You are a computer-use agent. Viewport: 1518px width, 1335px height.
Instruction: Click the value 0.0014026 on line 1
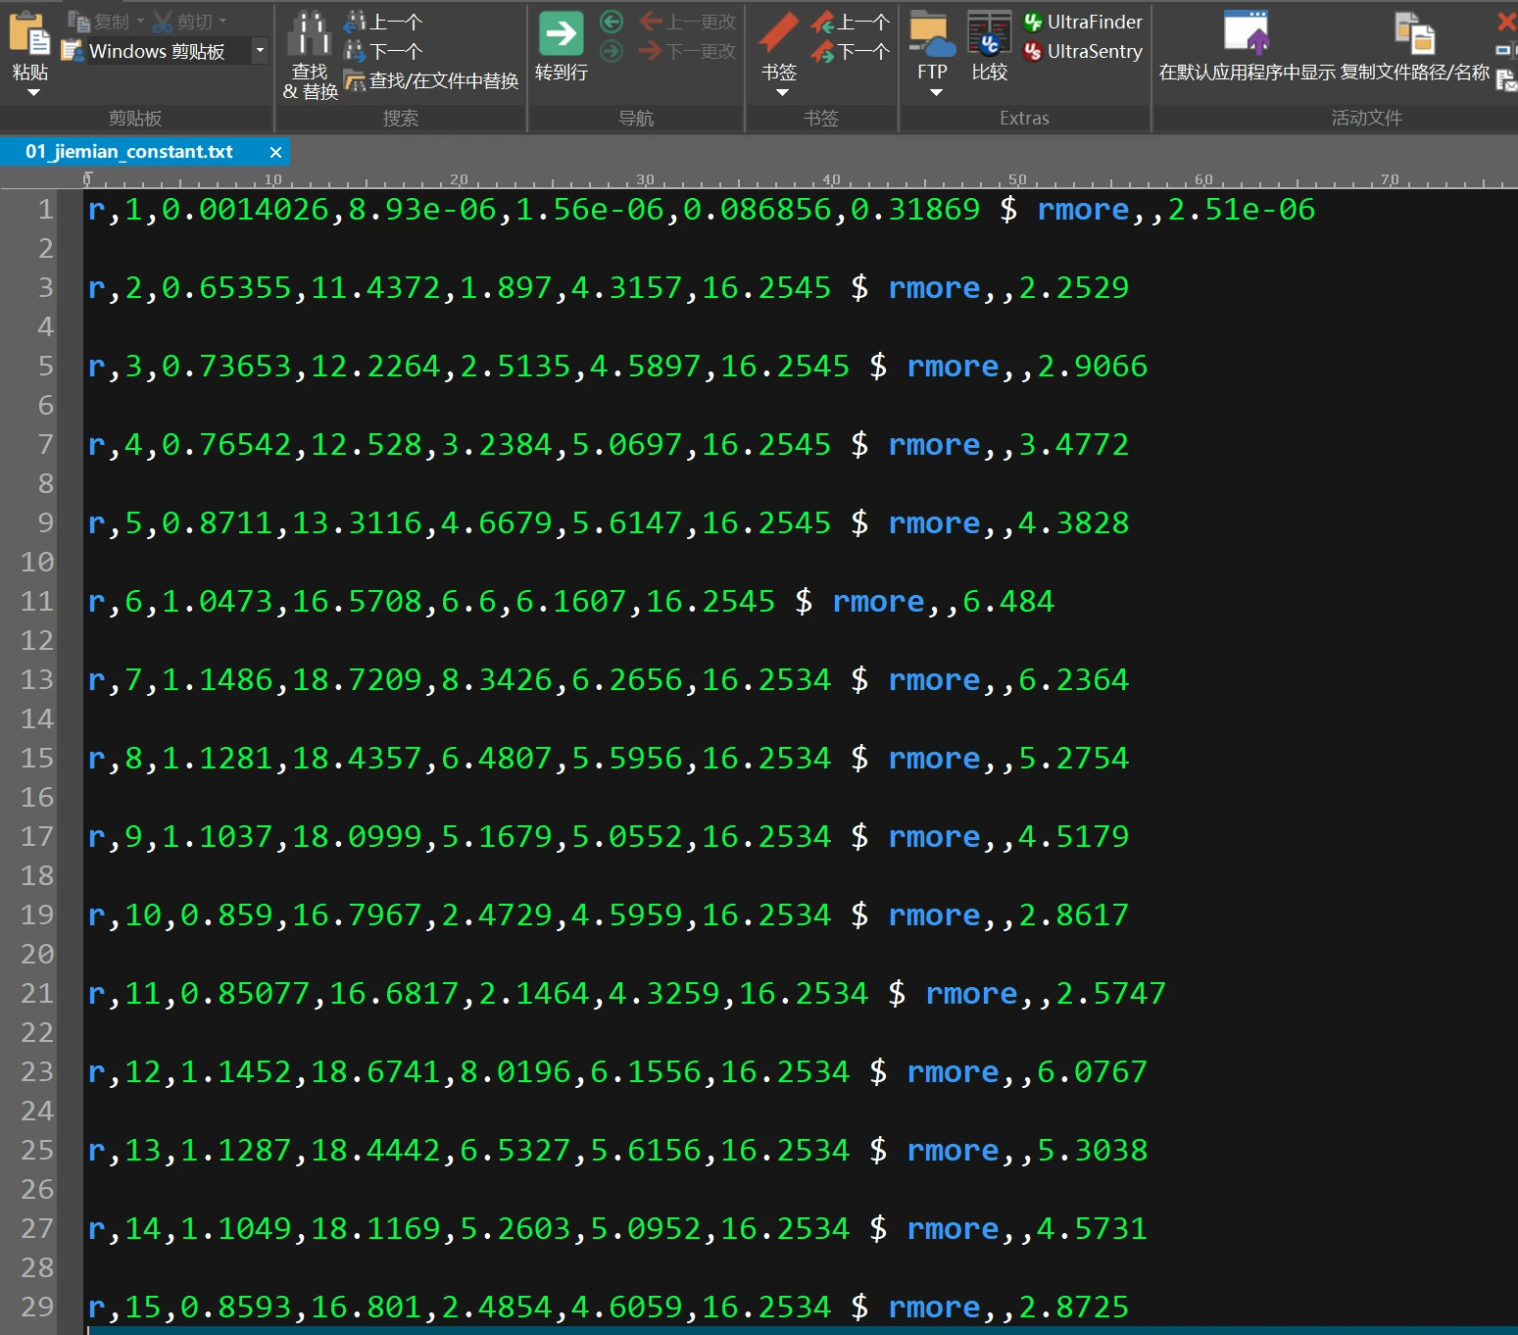(x=245, y=209)
